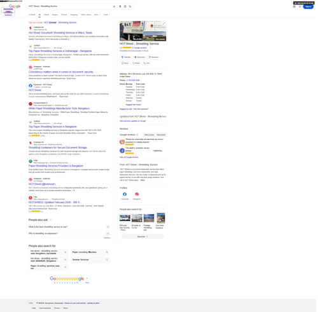Click the magnifier on 'Paper shredding Machine' suggestion
Image resolution: width=318 pixels, height=312 pixels.
107,252
